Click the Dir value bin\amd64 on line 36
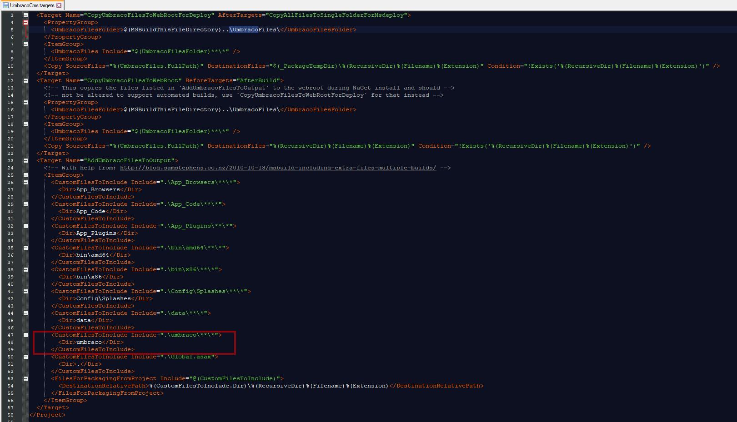Screen dimensions: 737x422 point(93,255)
